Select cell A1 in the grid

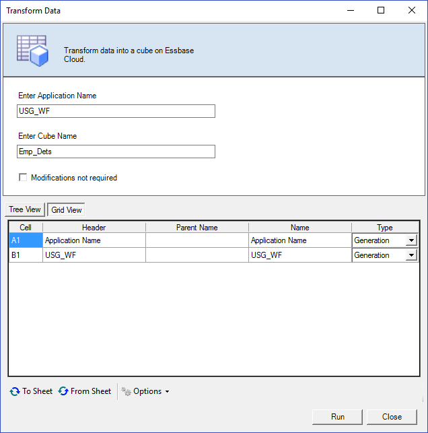[x=25, y=240]
